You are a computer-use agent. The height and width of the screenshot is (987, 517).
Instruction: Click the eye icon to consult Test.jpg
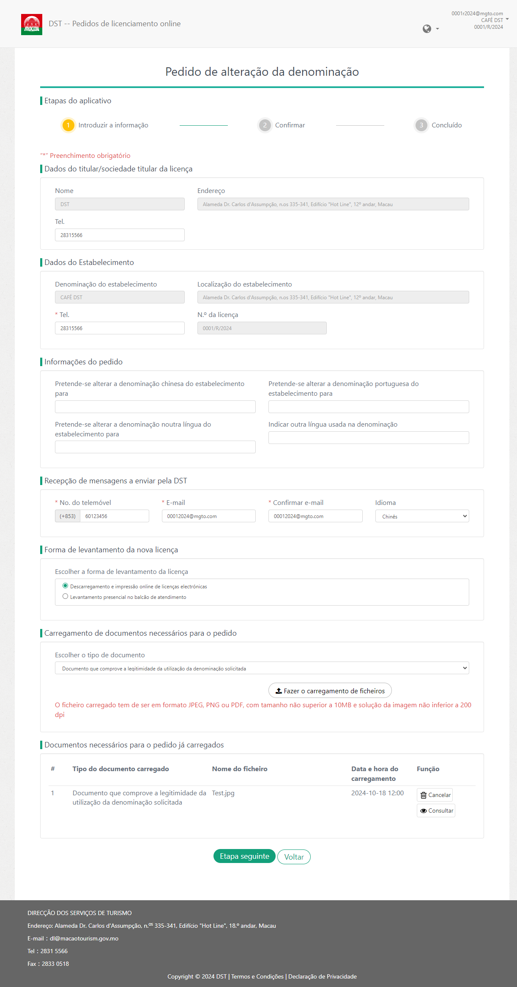pos(424,811)
